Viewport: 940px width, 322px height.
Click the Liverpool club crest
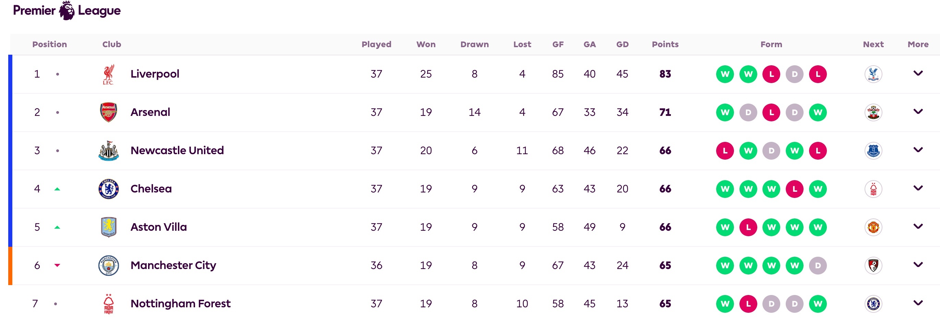[x=108, y=74]
